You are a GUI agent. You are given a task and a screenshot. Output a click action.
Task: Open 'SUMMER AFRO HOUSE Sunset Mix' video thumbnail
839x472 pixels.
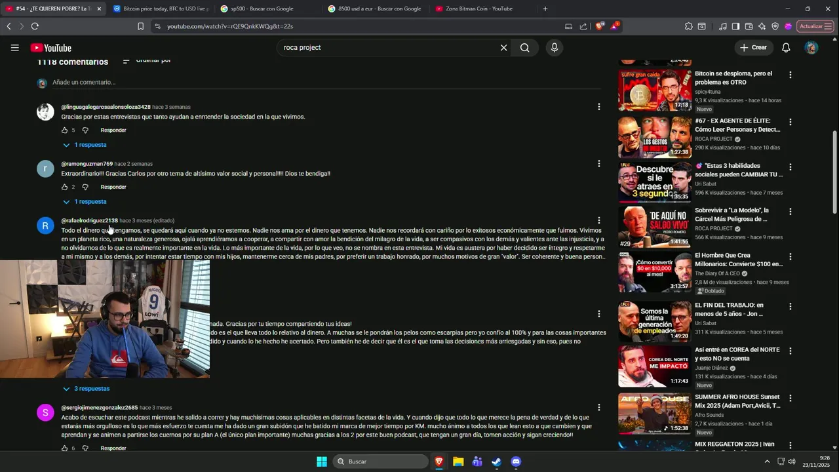(655, 413)
